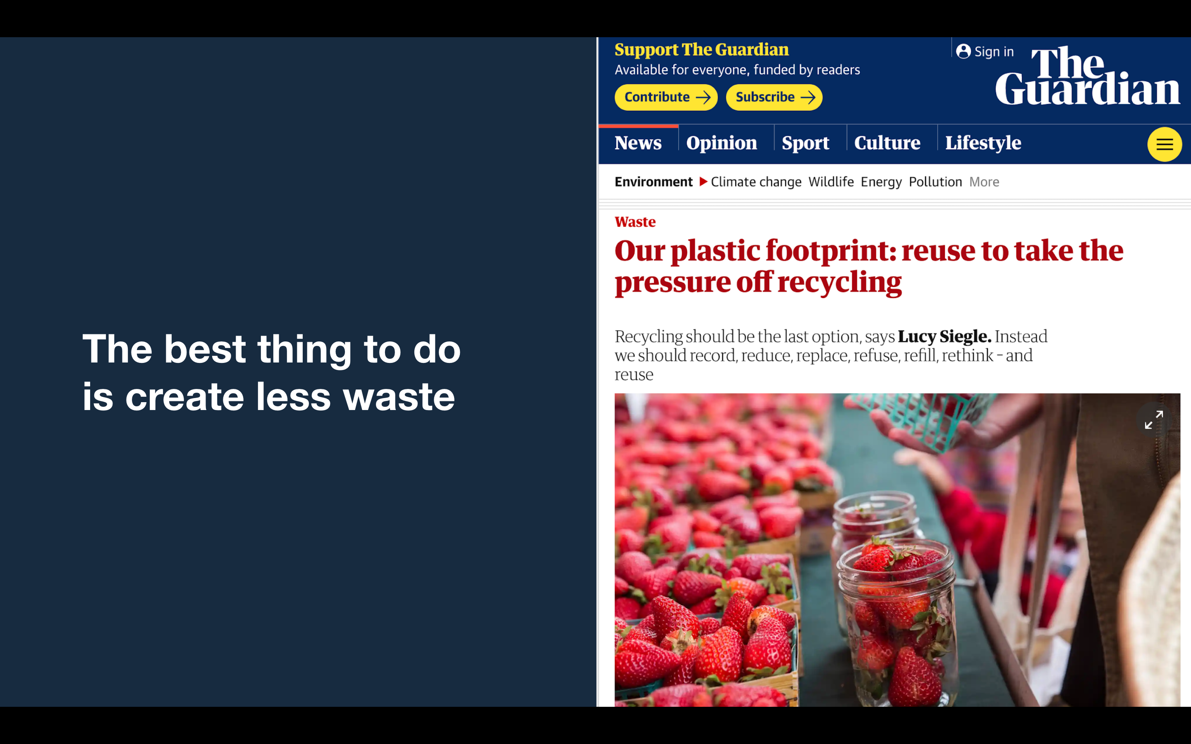
Task: Open the Climate change link
Action: point(756,182)
